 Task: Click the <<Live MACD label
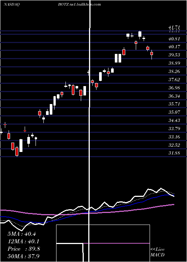(x=157, y=252)
